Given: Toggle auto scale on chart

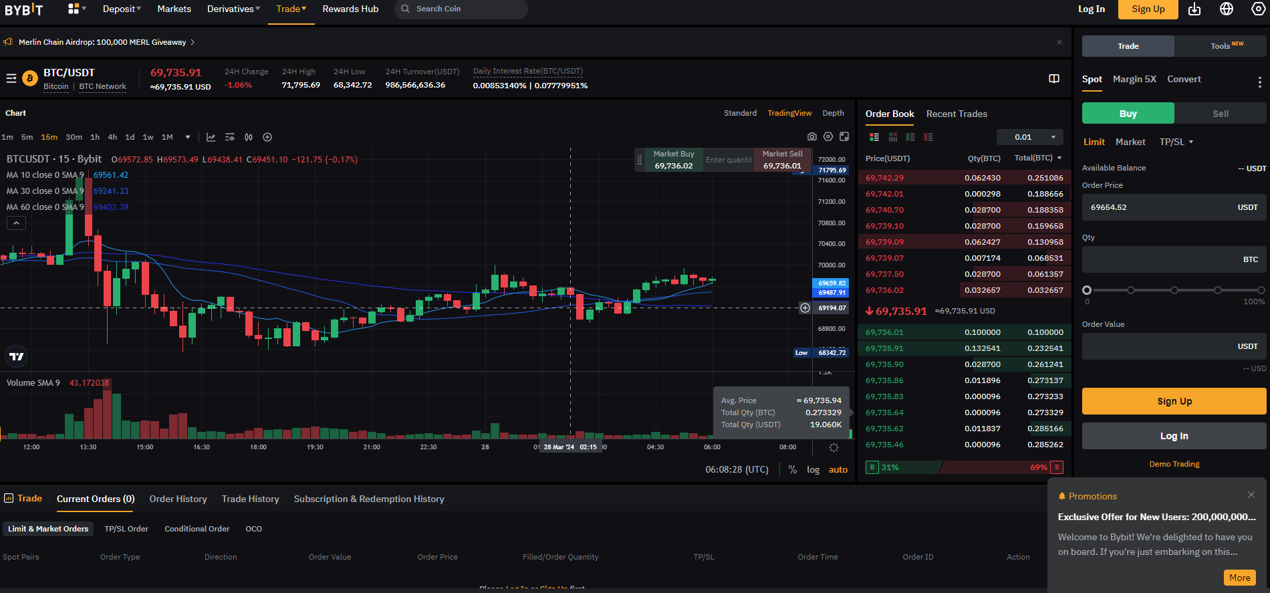Looking at the screenshot, I should [x=838, y=469].
